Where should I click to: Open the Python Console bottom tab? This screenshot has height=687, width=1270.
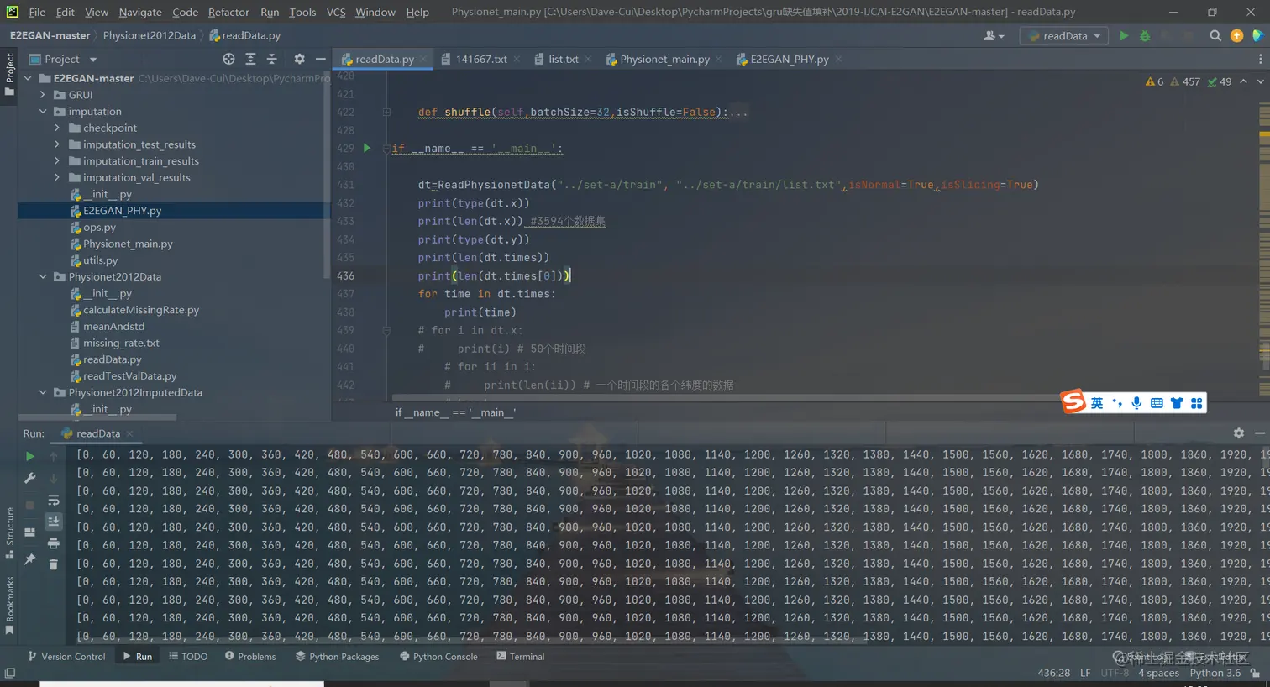point(438,657)
